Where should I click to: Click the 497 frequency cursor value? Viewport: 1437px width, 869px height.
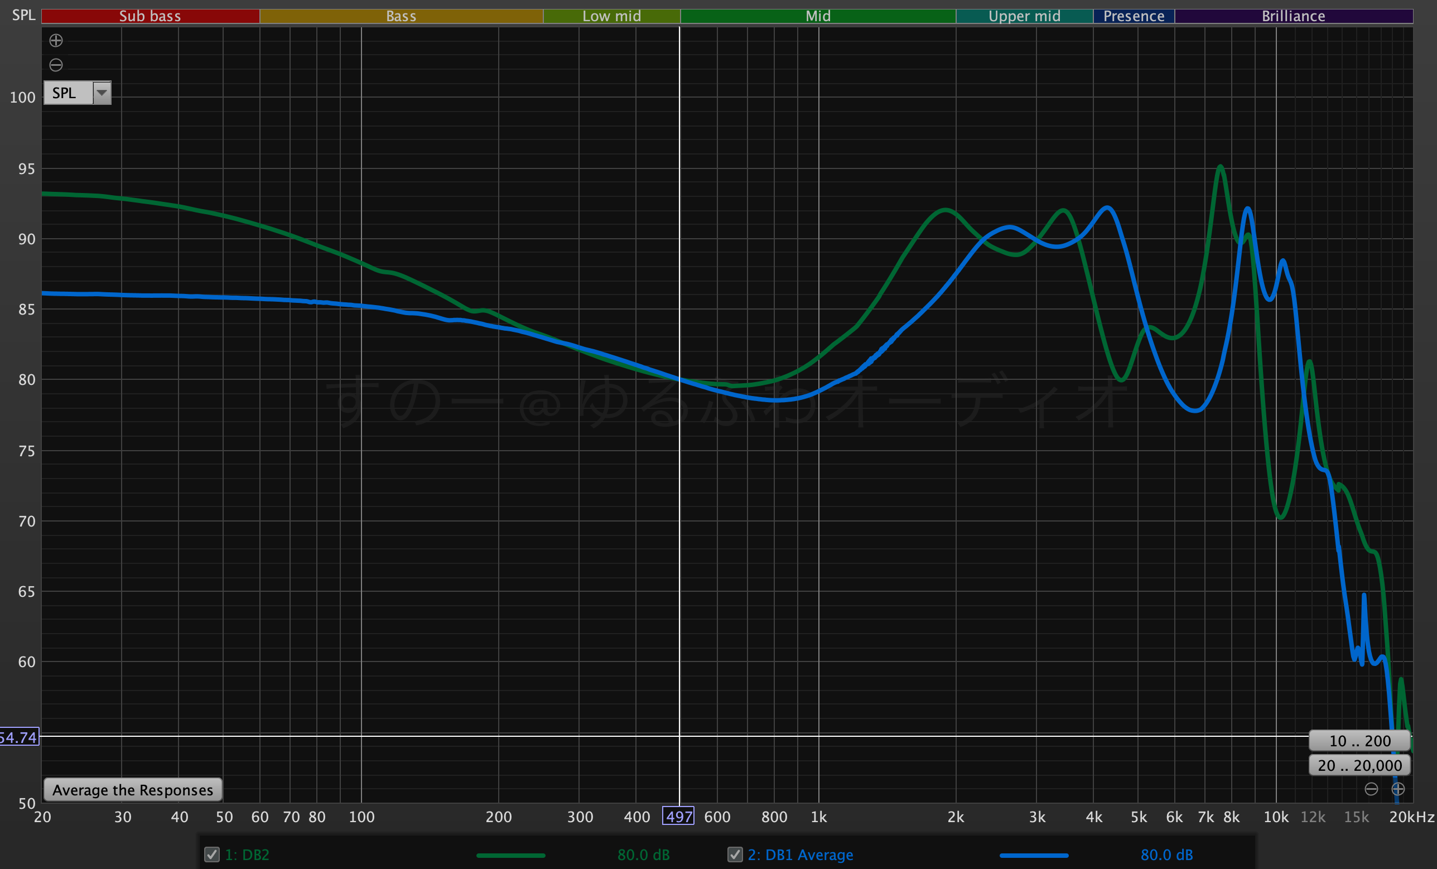pos(679,816)
